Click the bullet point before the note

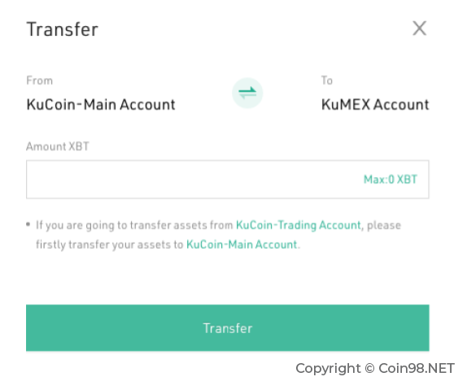point(28,224)
